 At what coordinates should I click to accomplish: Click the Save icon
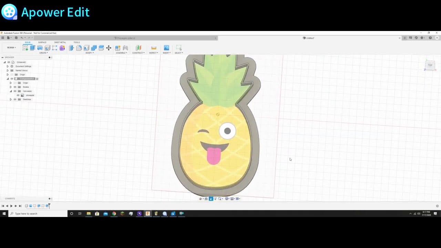[x=16, y=38]
